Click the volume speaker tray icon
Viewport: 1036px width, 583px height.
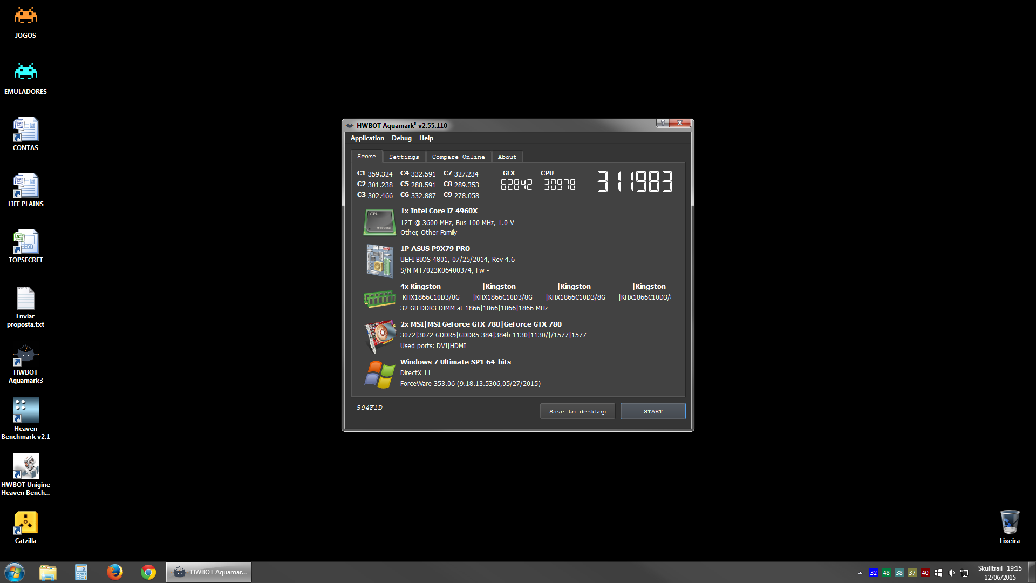(x=951, y=573)
